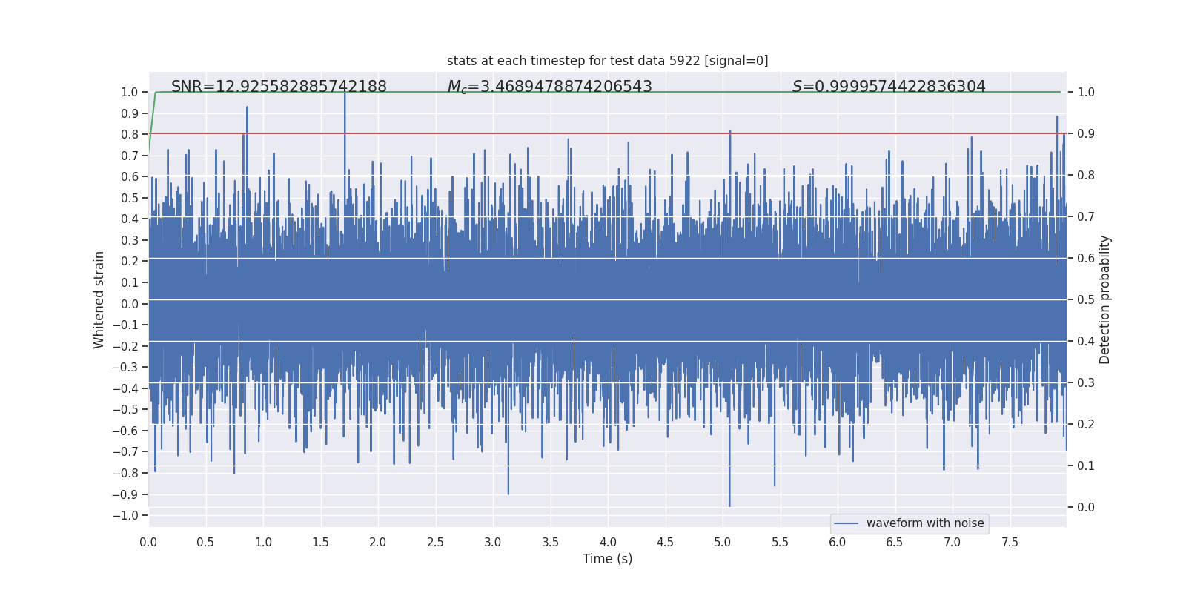This screenshot has height=593, width=1186.
Task: Click the plot title mentioning test data 5922
Action: 608,61
